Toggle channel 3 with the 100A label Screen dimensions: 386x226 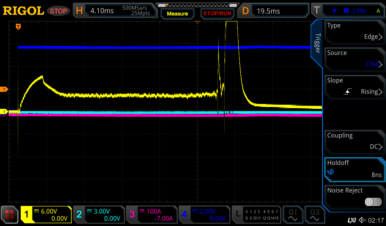tap(151, 215)
